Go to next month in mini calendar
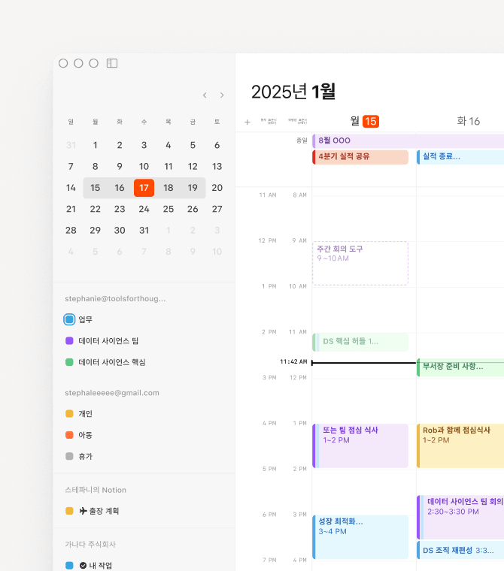This screenshot has width=504, height=571. click(x=222, y=95)
